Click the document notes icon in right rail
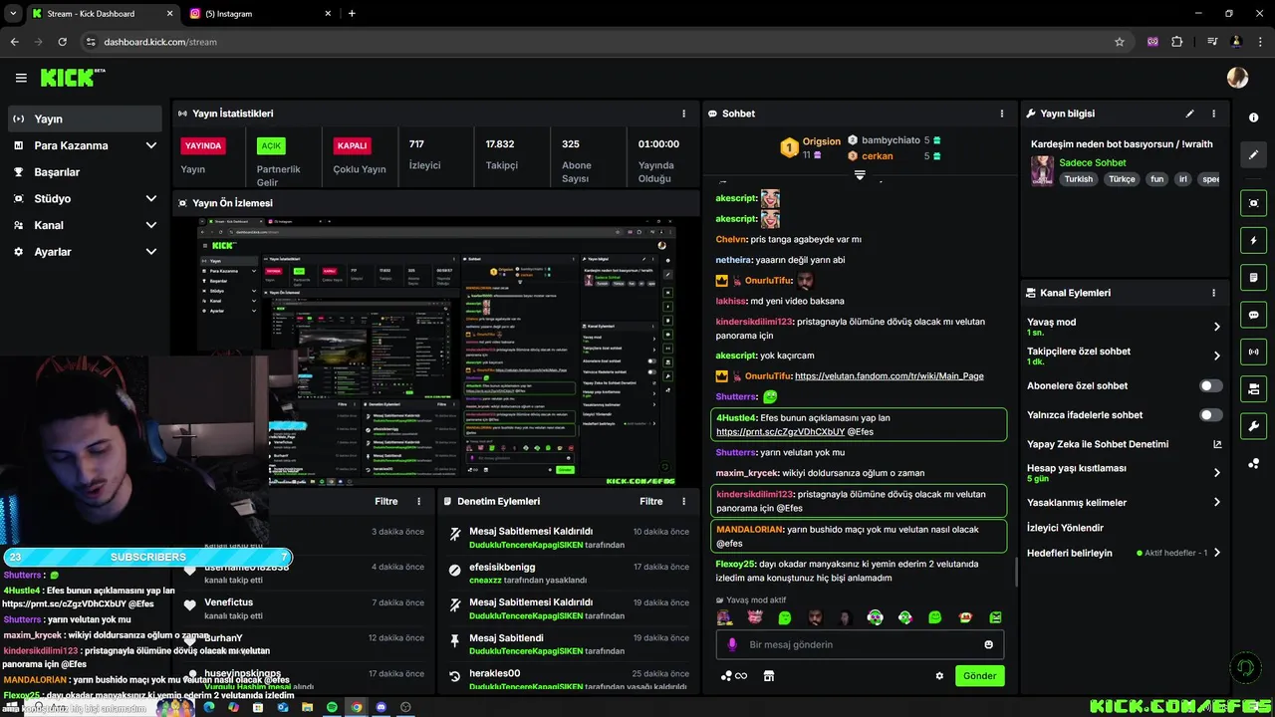This screenshot has height=717, width=1275. [x=1253, y=277]
